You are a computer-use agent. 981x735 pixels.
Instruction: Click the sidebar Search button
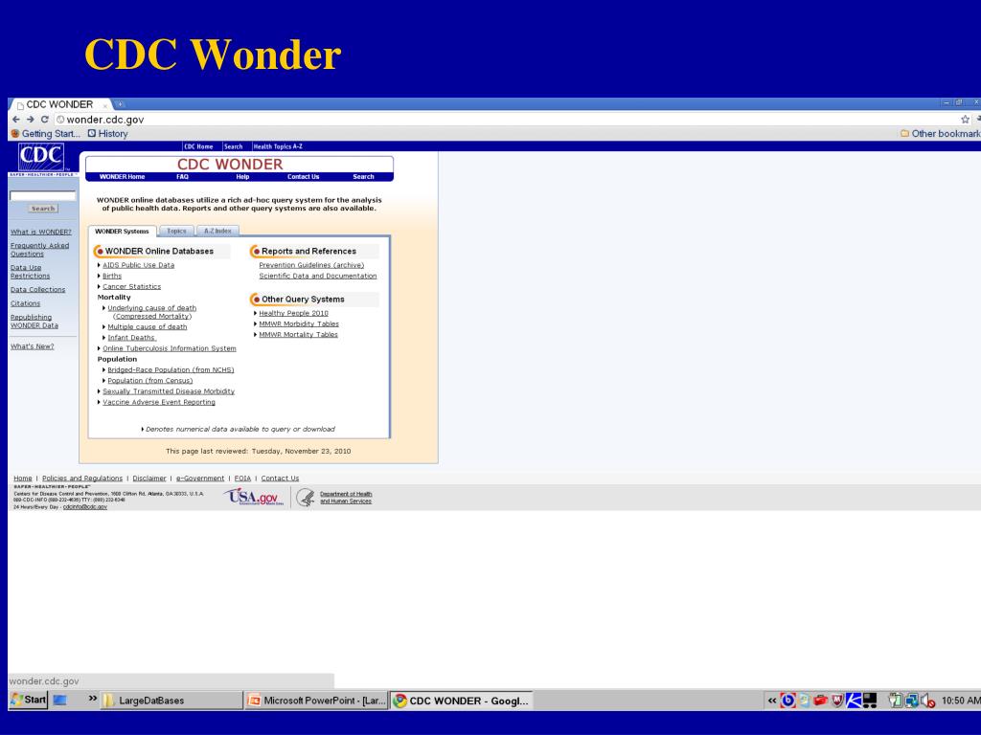click(x=43, y=209)
